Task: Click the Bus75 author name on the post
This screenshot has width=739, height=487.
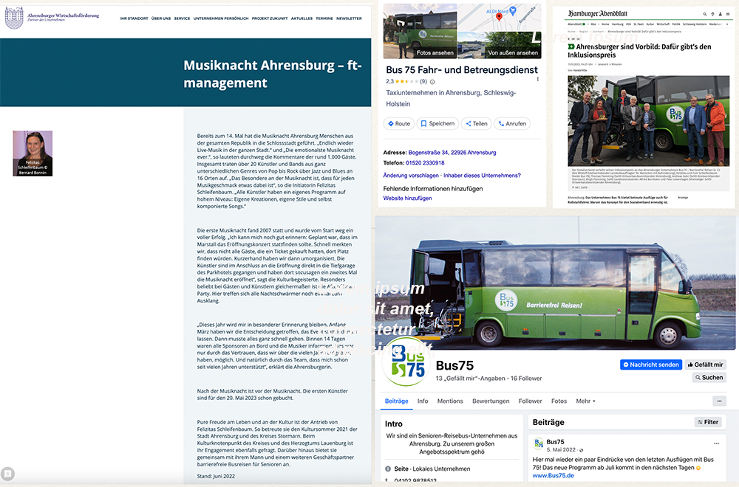Action: pos(555,442)
